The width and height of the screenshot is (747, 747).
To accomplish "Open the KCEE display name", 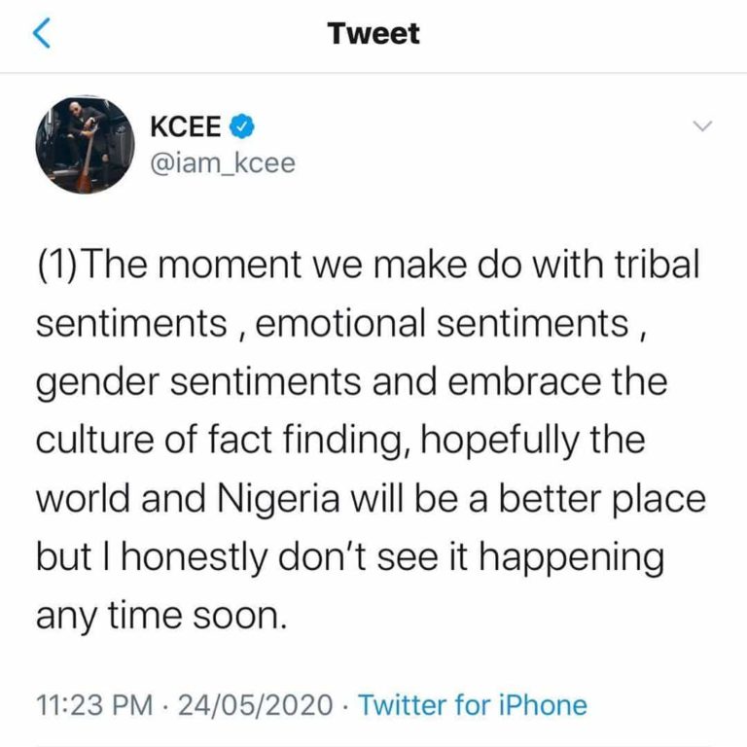I will coord(186,126).
